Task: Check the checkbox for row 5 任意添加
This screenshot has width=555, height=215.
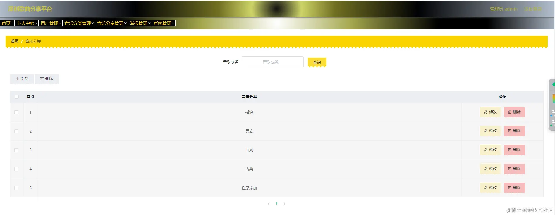Action: pyautogui.click(x=16, y=188)
